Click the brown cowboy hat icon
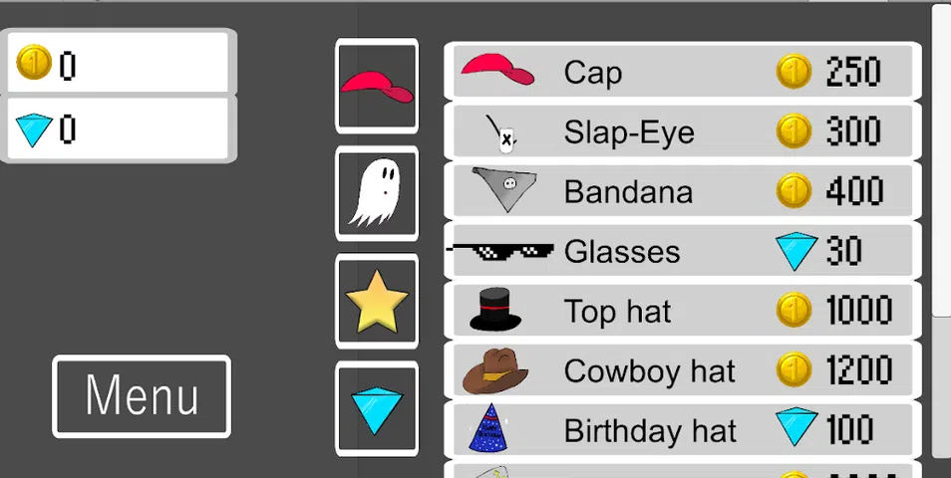This screenshot has height=478, width=951. point(494,369)
